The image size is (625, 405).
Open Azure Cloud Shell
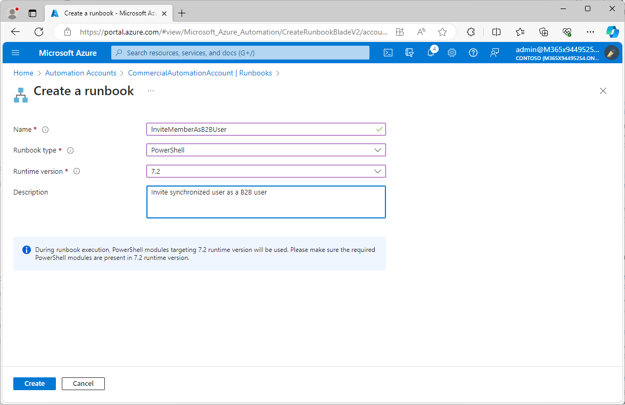coord(388,53)
